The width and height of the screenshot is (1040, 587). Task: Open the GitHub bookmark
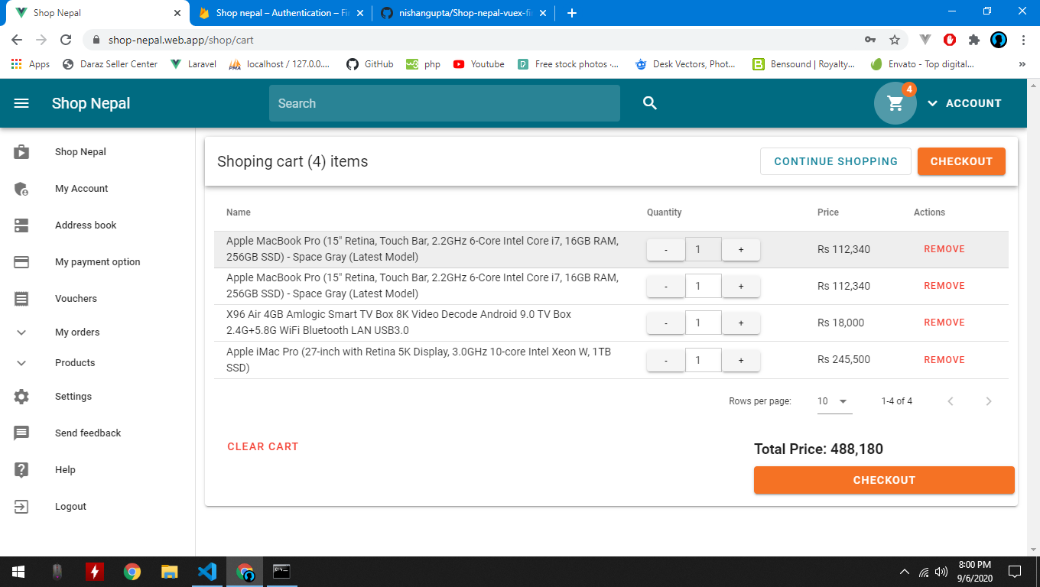[x=370, y=64]
